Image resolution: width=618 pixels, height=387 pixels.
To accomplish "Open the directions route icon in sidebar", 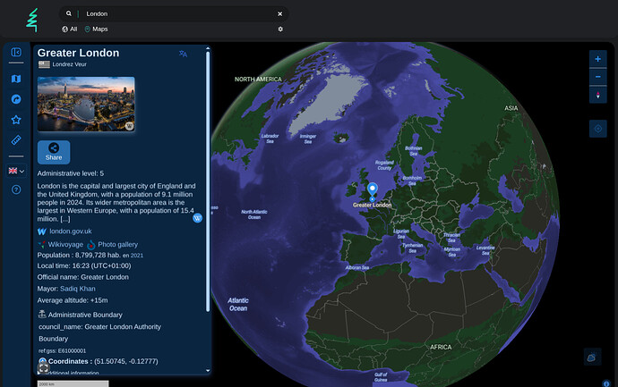I will (x=16, y=99).
